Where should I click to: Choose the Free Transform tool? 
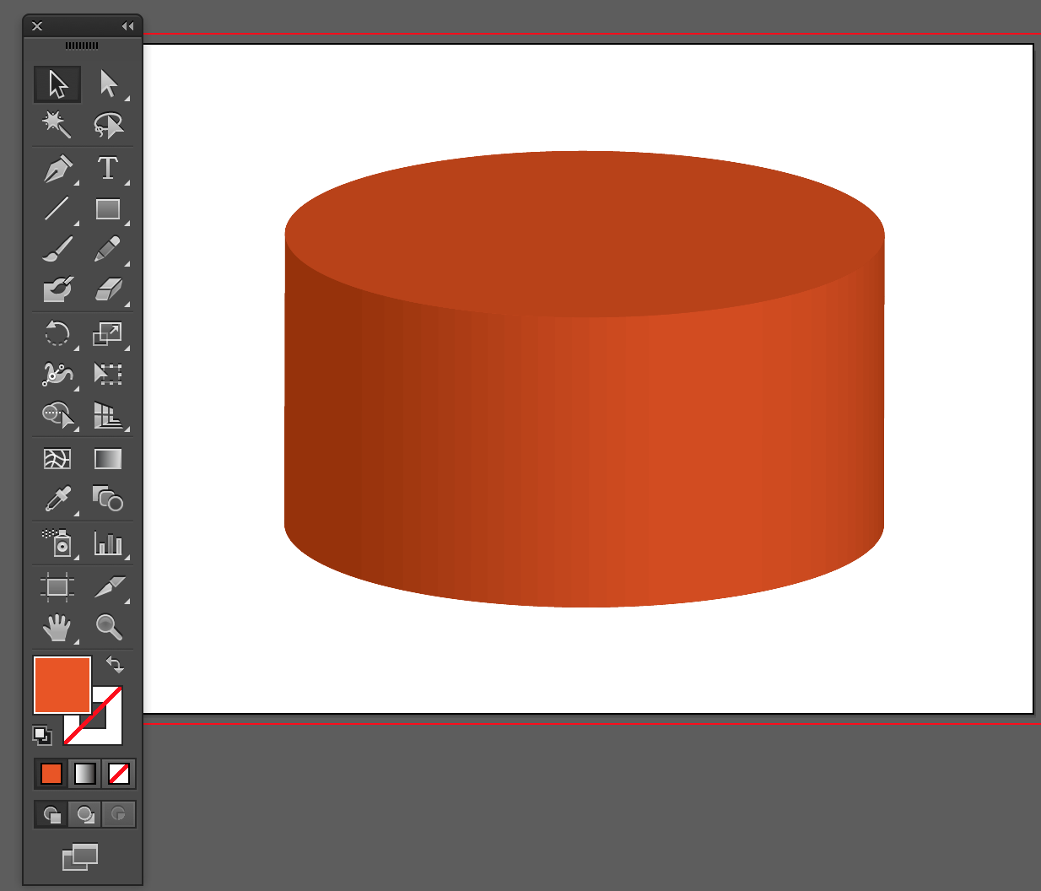point(108,374)
